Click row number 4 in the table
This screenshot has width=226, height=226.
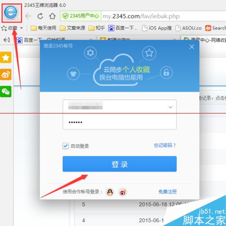click(x=84, y=221)
